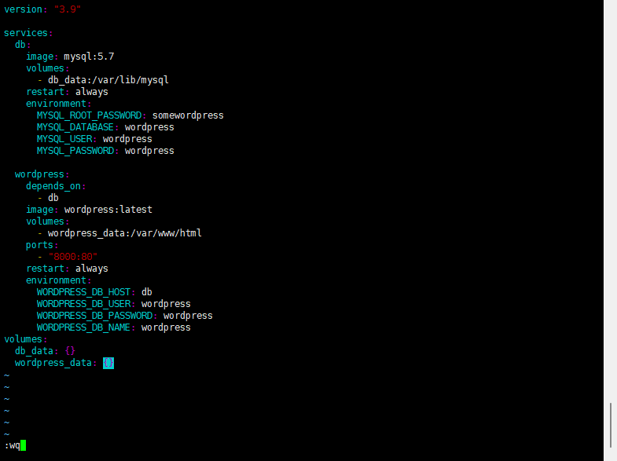This screenshot has height=461, width=617.
Task: Click the db_data empty braces
Action: point(70,351)
